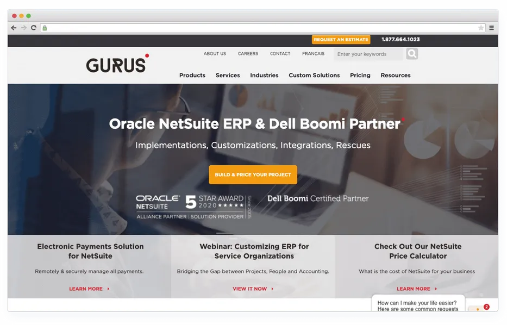The width and height of the screenshot is (507, 325).
Task: Click the macOS red close window dot
Action: pyautogui.click(x=14, y=16)
